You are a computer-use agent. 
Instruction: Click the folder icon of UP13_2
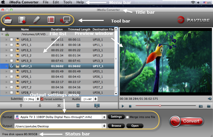(x=17, y=55)
